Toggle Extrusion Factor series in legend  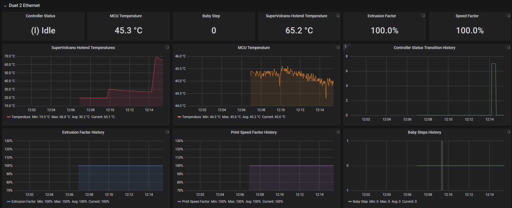click(23, 202)
